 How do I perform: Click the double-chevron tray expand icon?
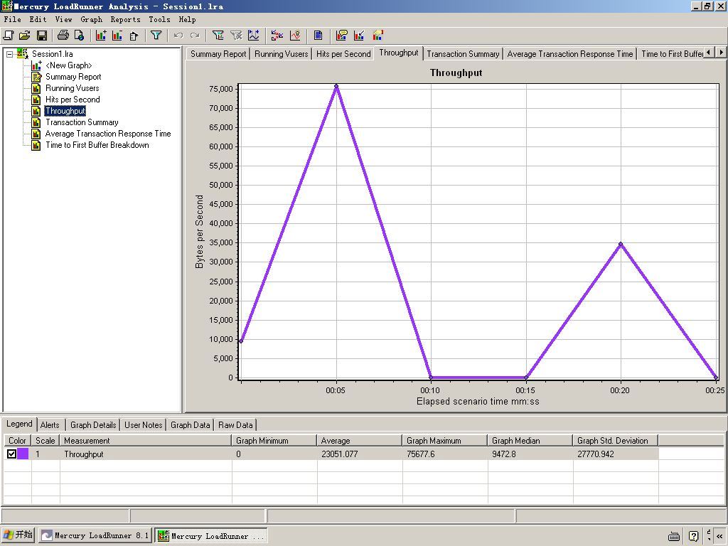pos(719,536)
